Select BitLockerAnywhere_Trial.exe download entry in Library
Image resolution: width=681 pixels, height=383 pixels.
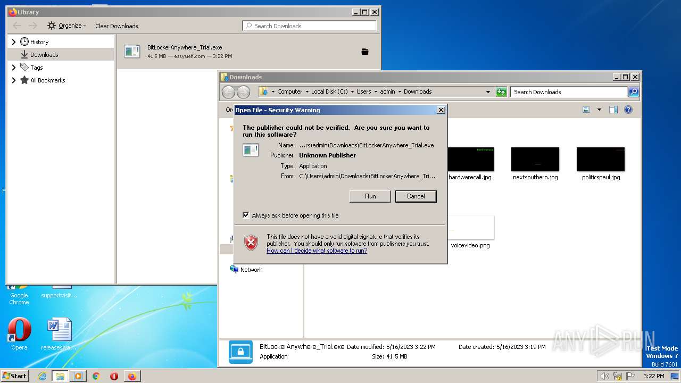(248, 52)
